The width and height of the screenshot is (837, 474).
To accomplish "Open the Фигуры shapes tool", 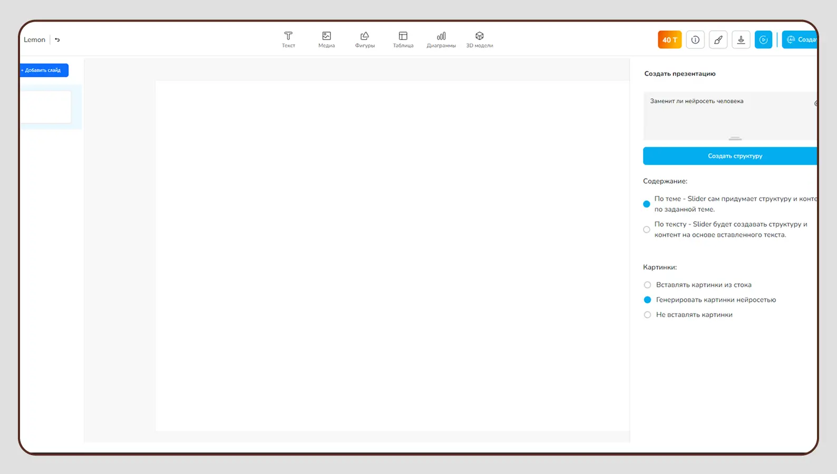I will pyautogui.click(x=365, y=39).
